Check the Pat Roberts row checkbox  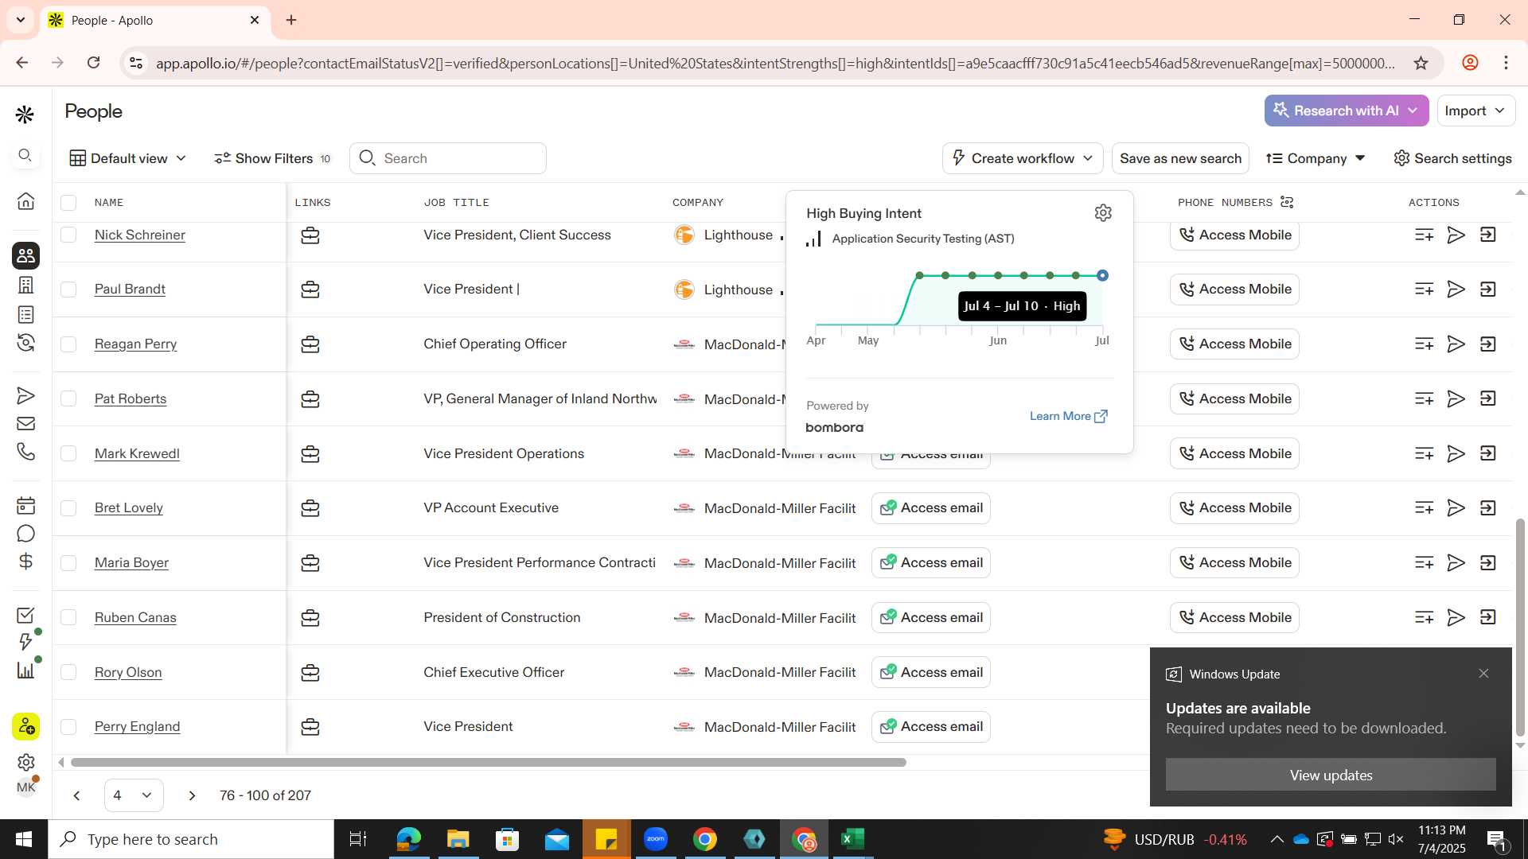[x=68, y=398]
